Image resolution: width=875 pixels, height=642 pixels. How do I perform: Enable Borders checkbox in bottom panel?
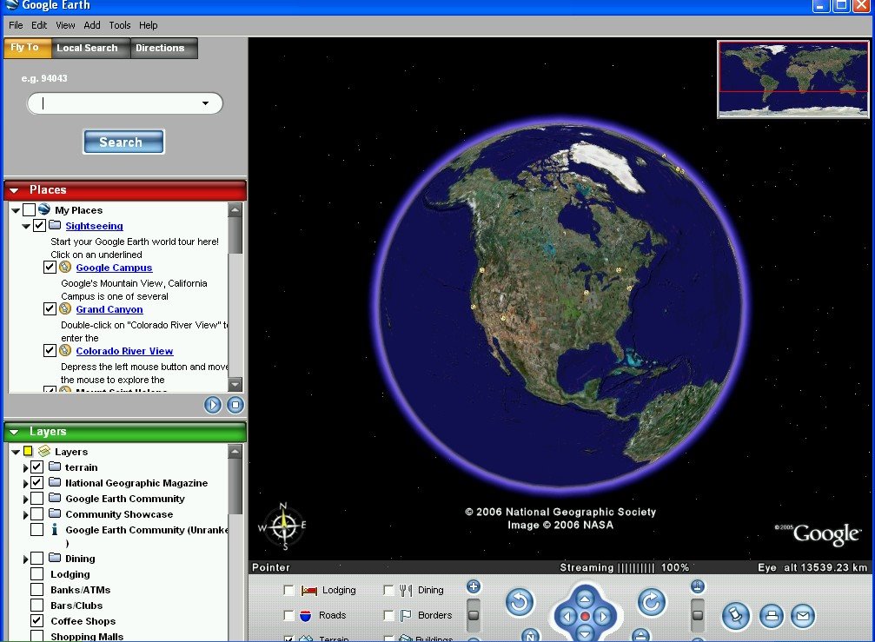(x=388, y=615)
